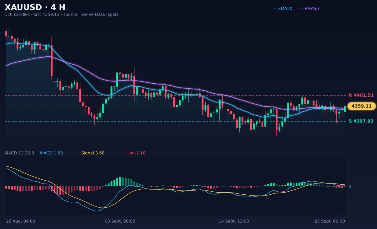
Task: Select the EMA20 legend entry
Action: click(282, 9)
